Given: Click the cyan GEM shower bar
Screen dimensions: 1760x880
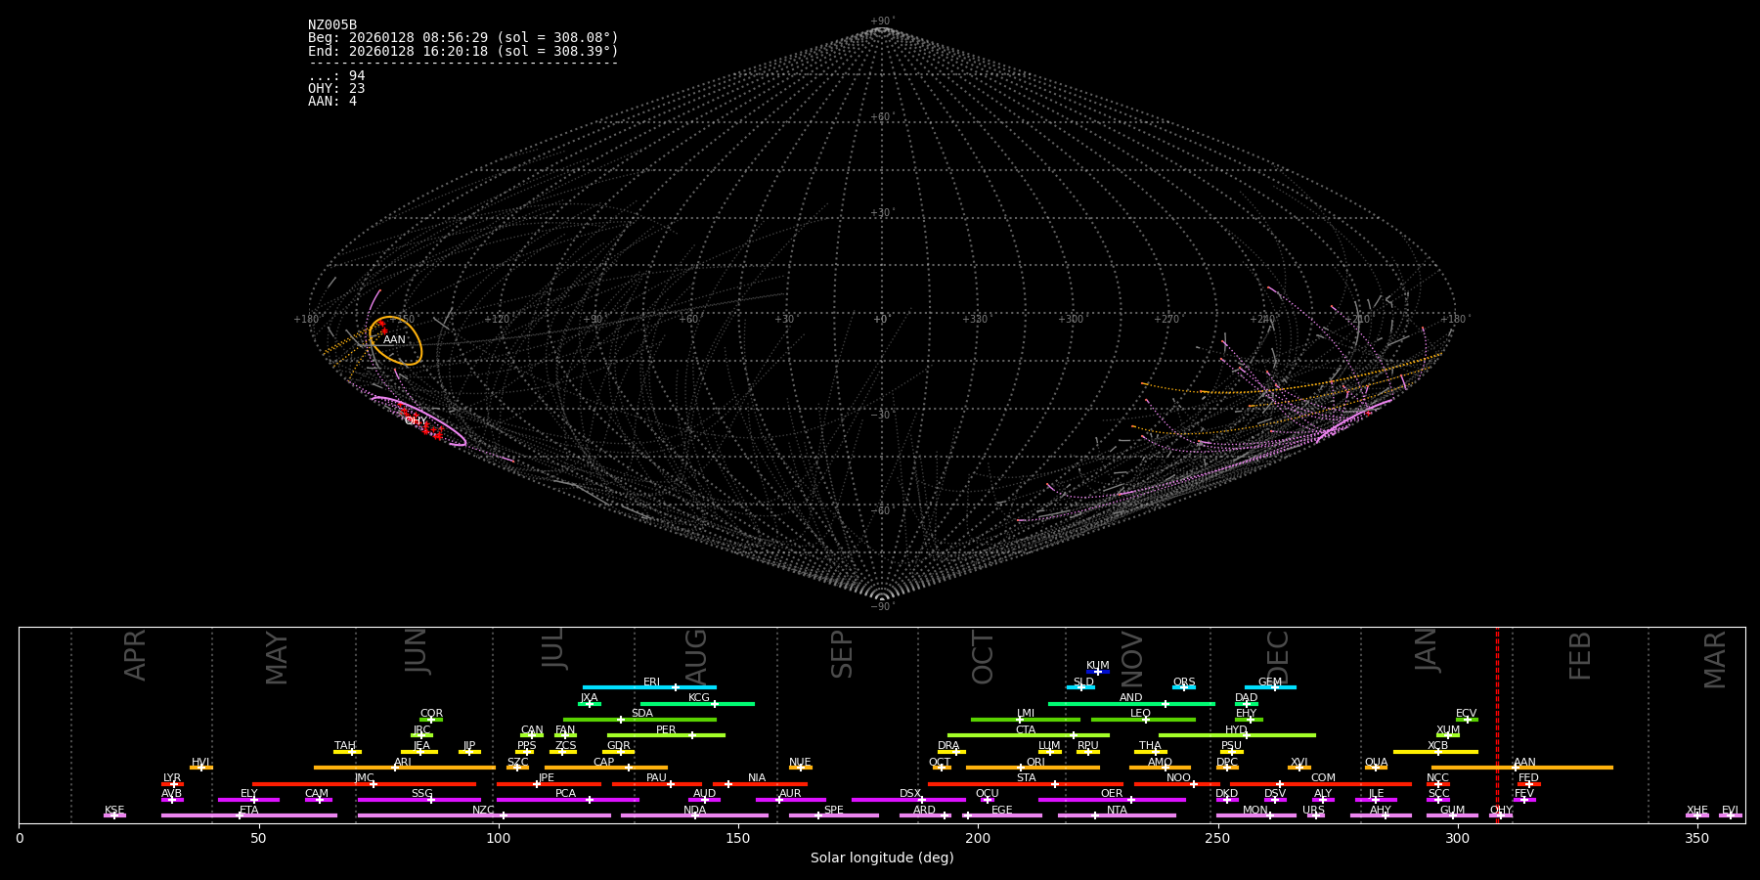Looking at the screenshot, I should [x=1270, y=687].
